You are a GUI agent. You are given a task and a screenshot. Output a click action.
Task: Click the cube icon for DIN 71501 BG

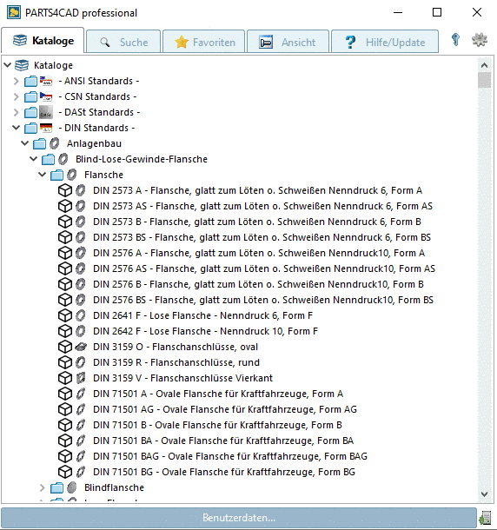[65, 472]
